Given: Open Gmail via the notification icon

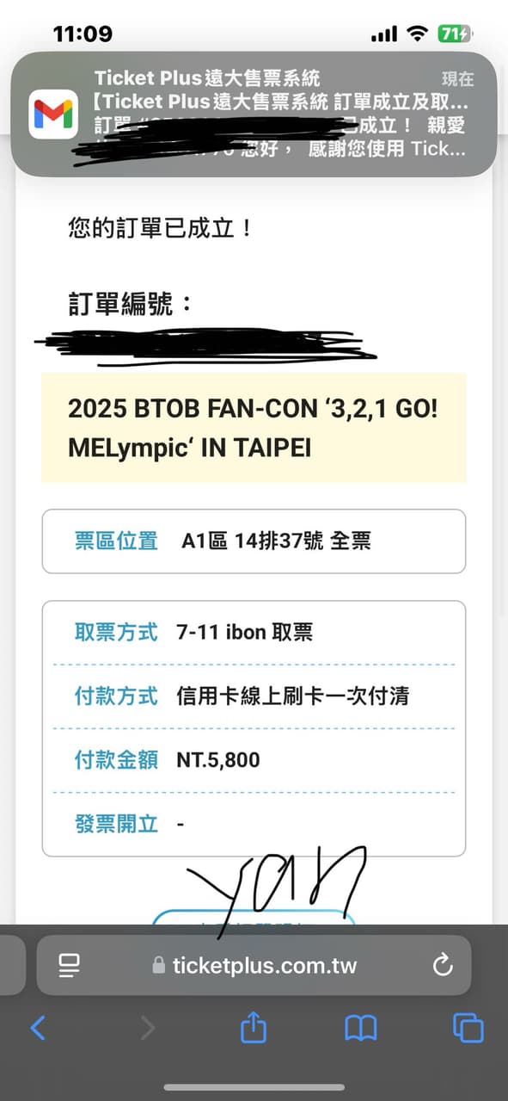Looking at the screenshot, I should point(53,113).
